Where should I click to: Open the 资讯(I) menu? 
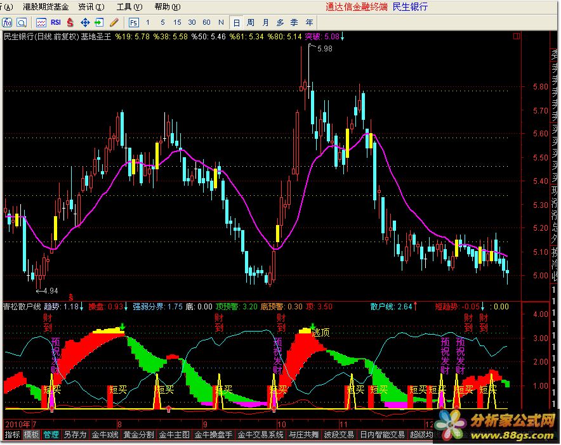(91, 7)
